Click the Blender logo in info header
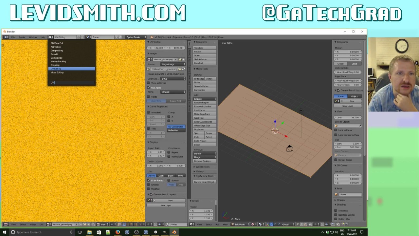The height and width of the screenshot is (236, 419). pyautogui.click(x=151, y=37)
